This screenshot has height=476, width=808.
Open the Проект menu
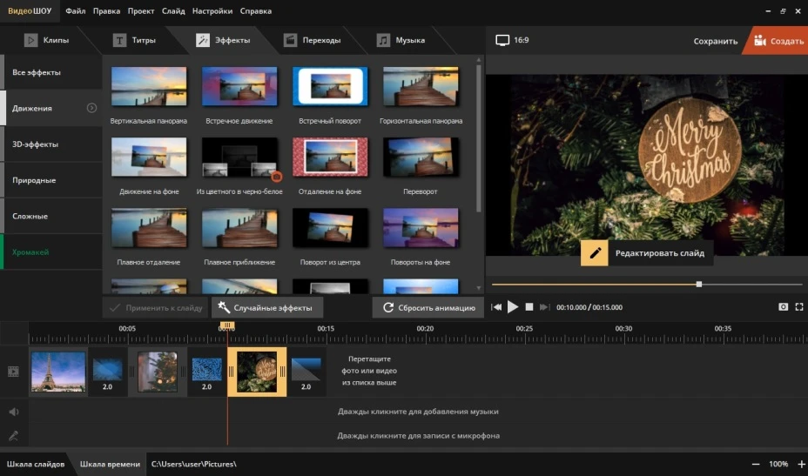click(141, 11)
